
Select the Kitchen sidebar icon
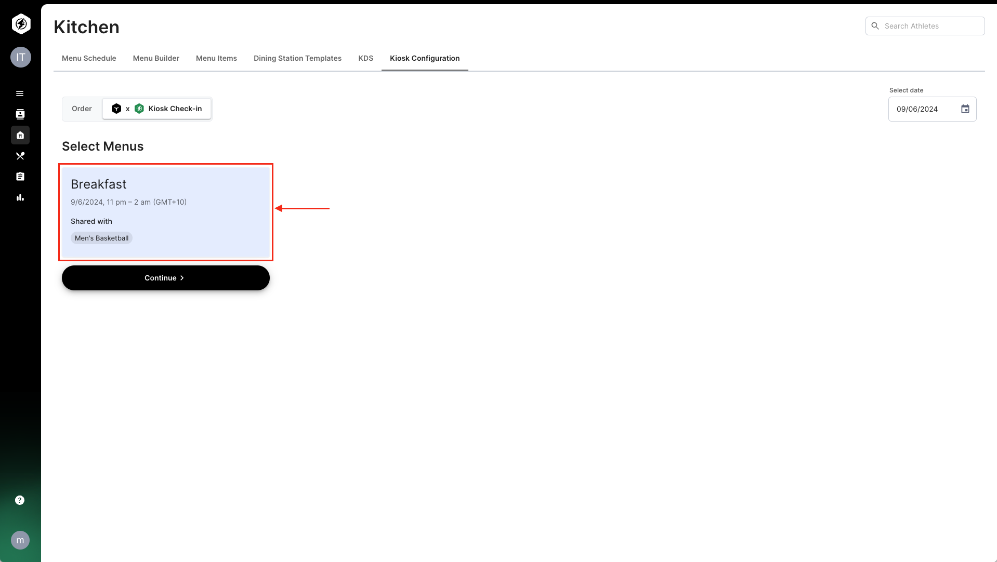tap(20, 135)
